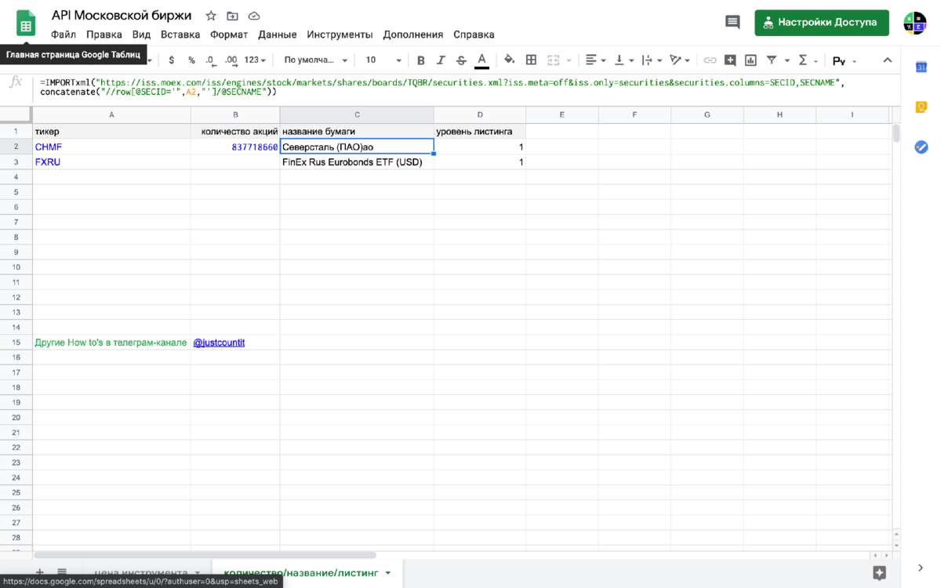
Task: Insert a link via toolbar icon
Action: [x=710, y=60]
